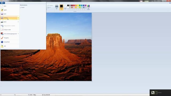Choose Exit in the Paint menu
Viewport: 171px width, 96px height.
click(x=10, y=46)
